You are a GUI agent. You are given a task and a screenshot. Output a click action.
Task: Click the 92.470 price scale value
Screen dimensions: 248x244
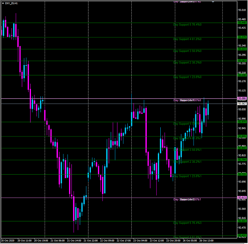242,227
